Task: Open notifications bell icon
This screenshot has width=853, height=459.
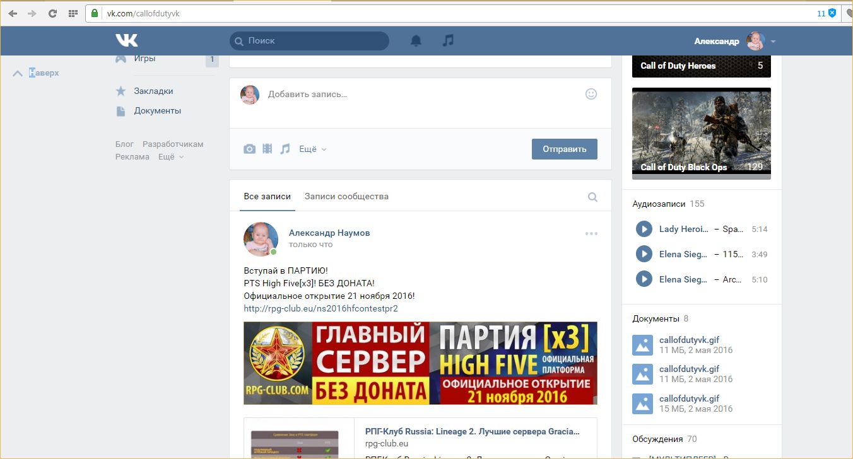Action: (x=416, y=41)
